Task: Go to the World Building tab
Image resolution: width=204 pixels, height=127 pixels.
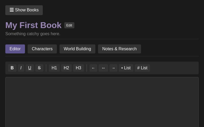Action: 77,49
